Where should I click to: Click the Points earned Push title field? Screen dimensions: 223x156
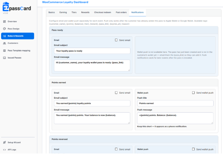pyautogui.click(x=175, y=103)
